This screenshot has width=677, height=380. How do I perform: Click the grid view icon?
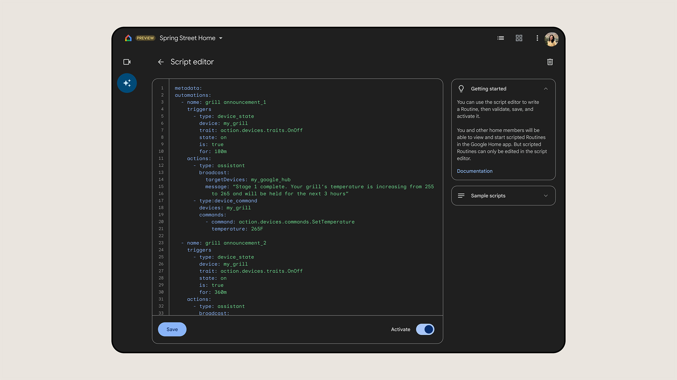[519, 38]
